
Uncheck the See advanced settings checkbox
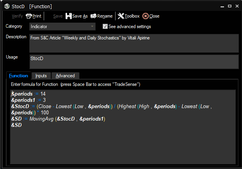105,27
